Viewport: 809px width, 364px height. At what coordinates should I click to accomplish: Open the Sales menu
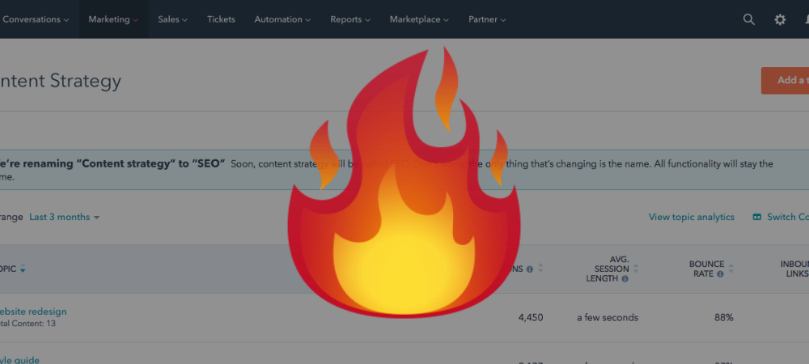173,19
